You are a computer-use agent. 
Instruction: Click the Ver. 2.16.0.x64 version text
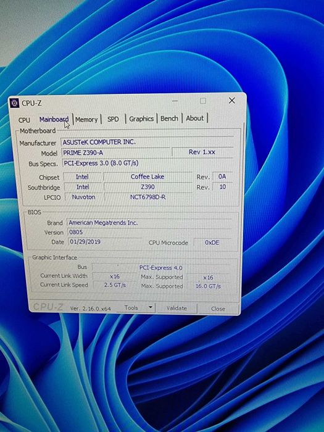(90, 309)
